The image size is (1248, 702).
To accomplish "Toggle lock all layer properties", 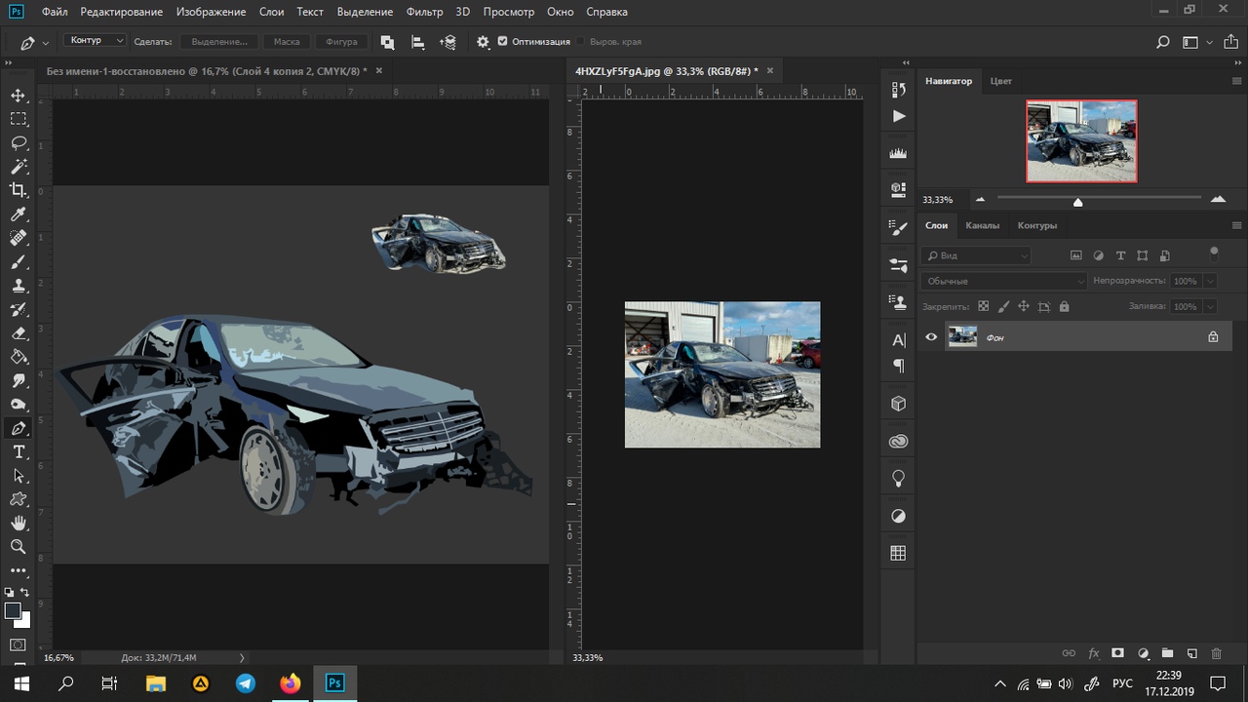I will pos(1064,306).
